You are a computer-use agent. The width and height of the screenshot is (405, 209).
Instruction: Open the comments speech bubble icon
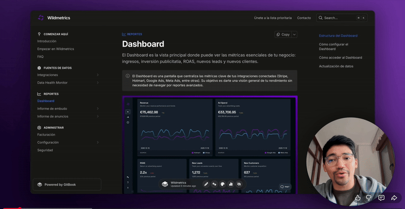pos(381,198)
